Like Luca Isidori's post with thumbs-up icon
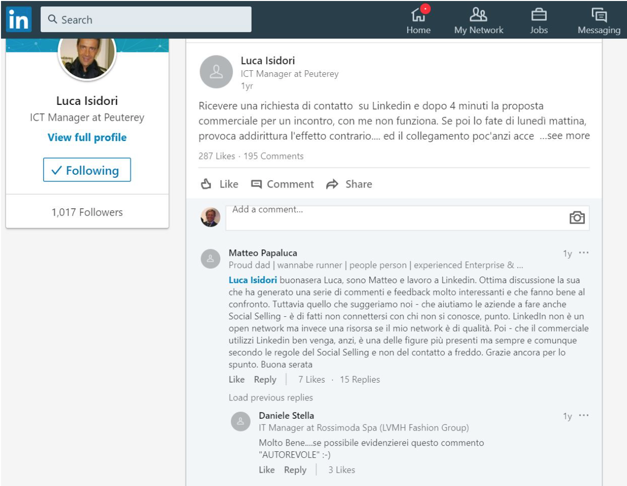 coord(207,184)
